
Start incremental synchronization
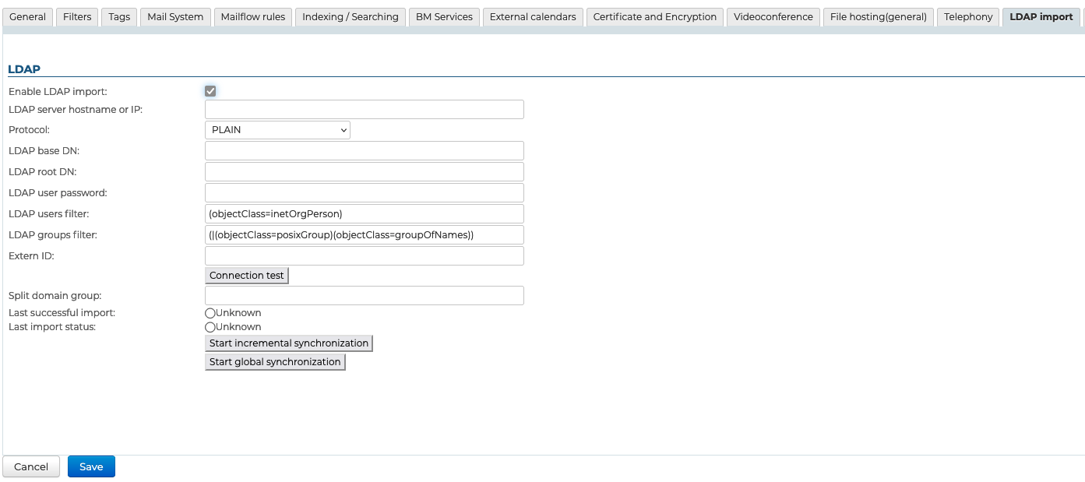(288, 343)
